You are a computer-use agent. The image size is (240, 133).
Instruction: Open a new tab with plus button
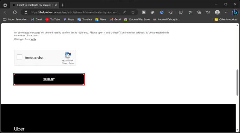click(x=62, y=5)
